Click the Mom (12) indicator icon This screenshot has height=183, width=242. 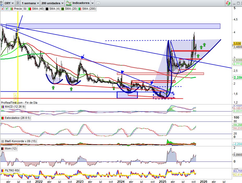2,149
